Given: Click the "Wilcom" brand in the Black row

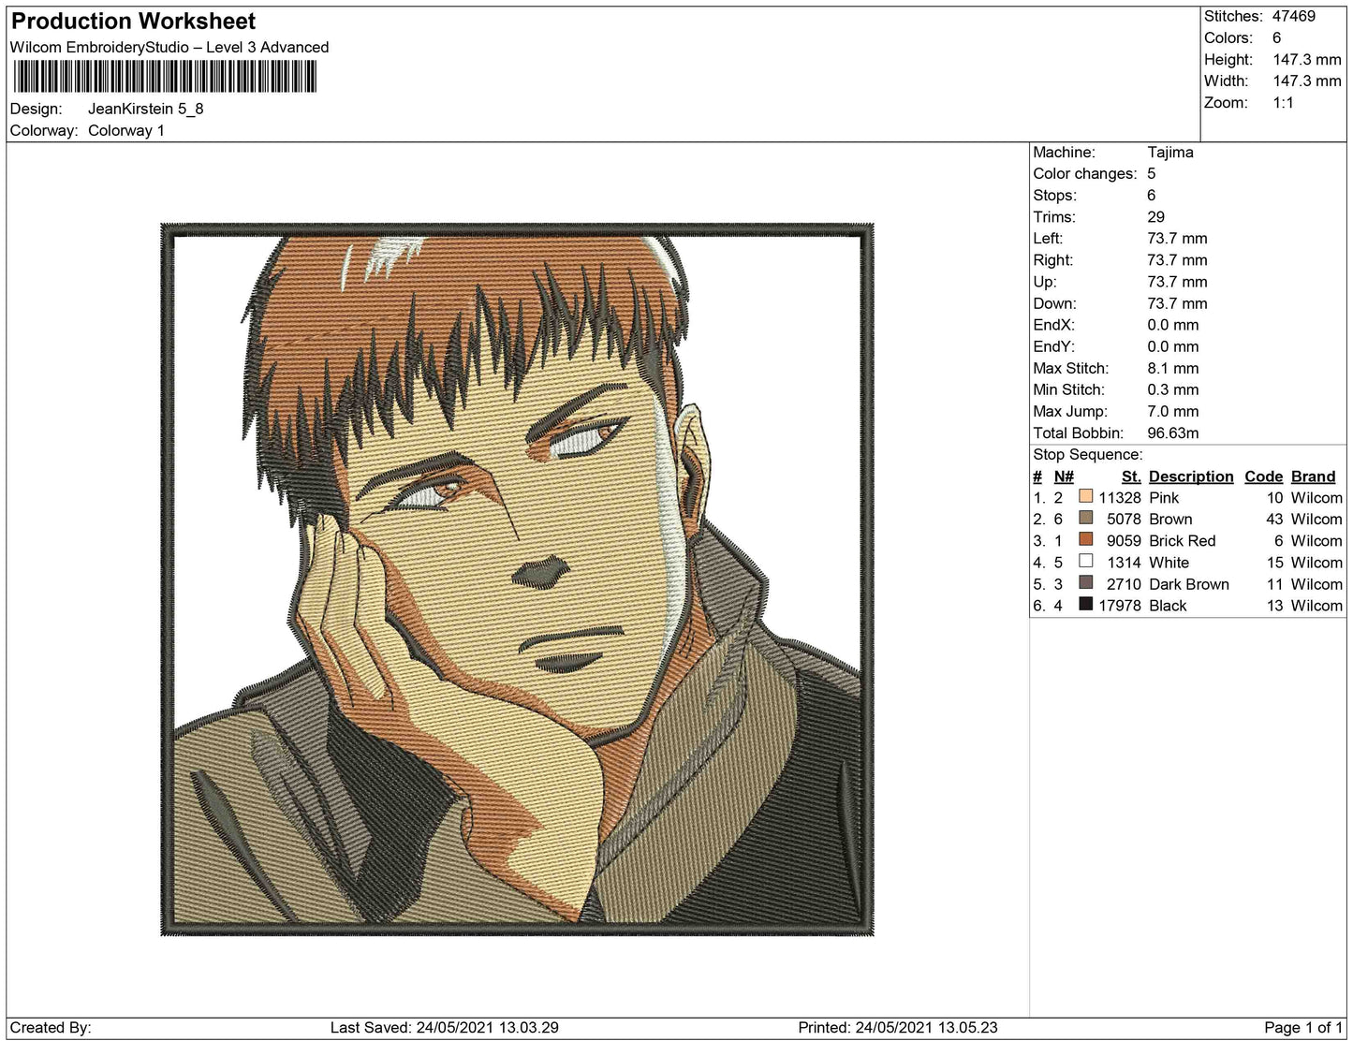Looking at the screenshot, I should (1316, 606).
